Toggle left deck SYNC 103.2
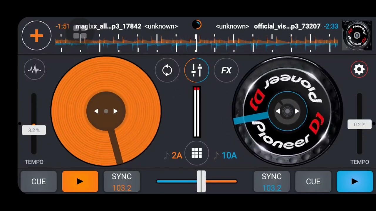 122,181
